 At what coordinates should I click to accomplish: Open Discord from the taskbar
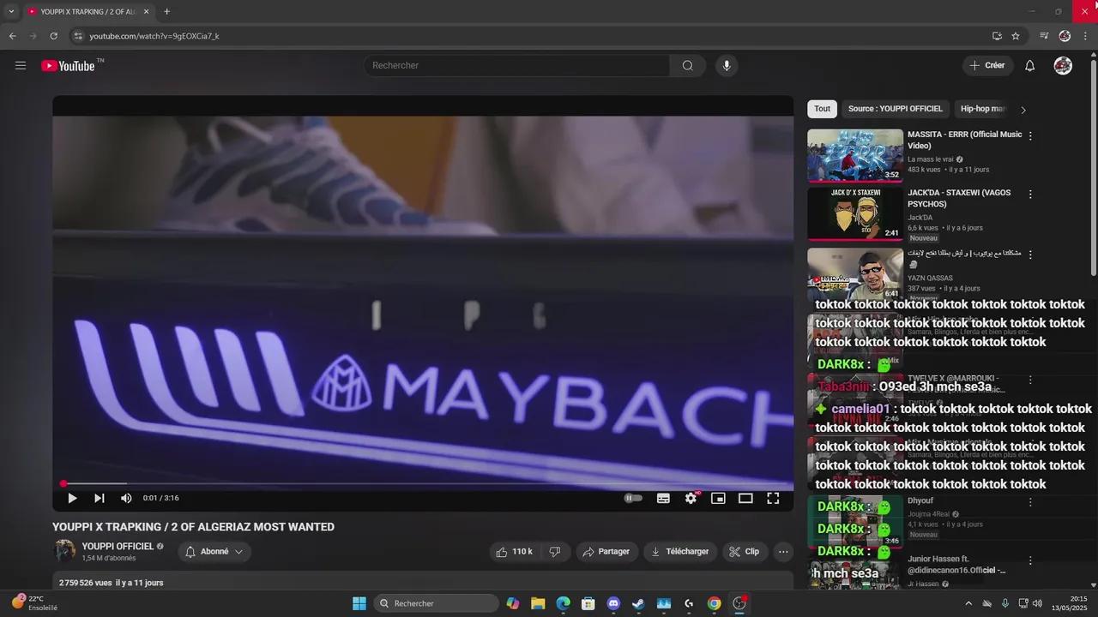[613, 603]
